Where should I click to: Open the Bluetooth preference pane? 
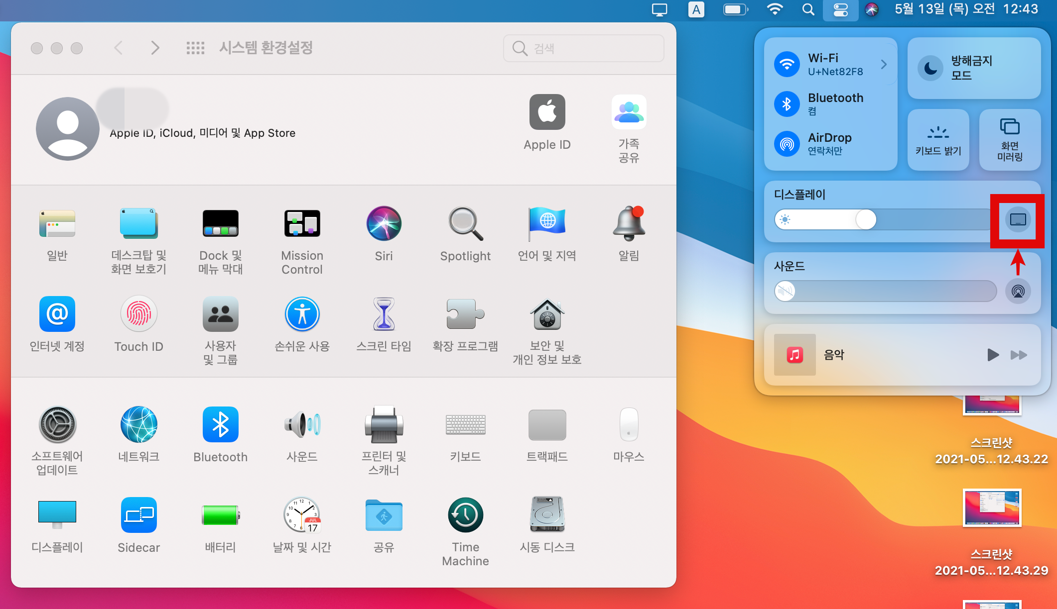tap(220, 425)
